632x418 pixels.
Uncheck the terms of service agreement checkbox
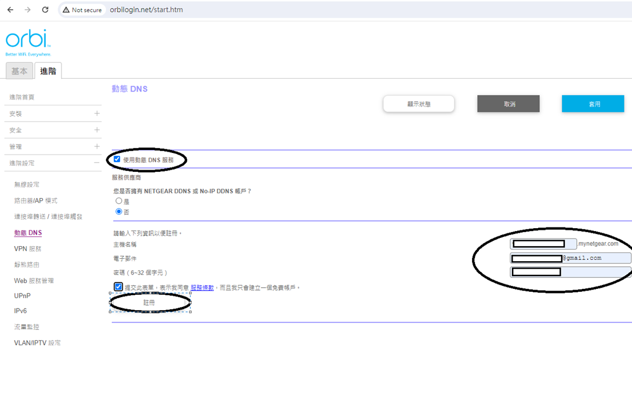[x=118, y=287]
